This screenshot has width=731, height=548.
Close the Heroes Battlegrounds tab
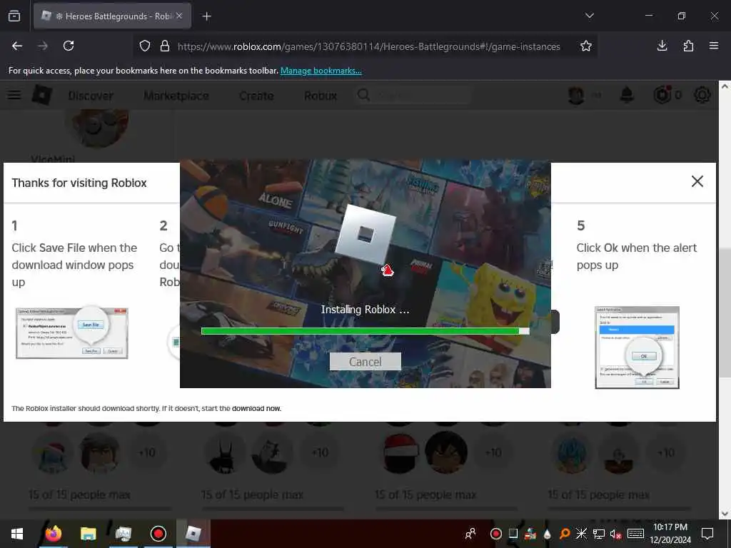[x=179, y=16]
